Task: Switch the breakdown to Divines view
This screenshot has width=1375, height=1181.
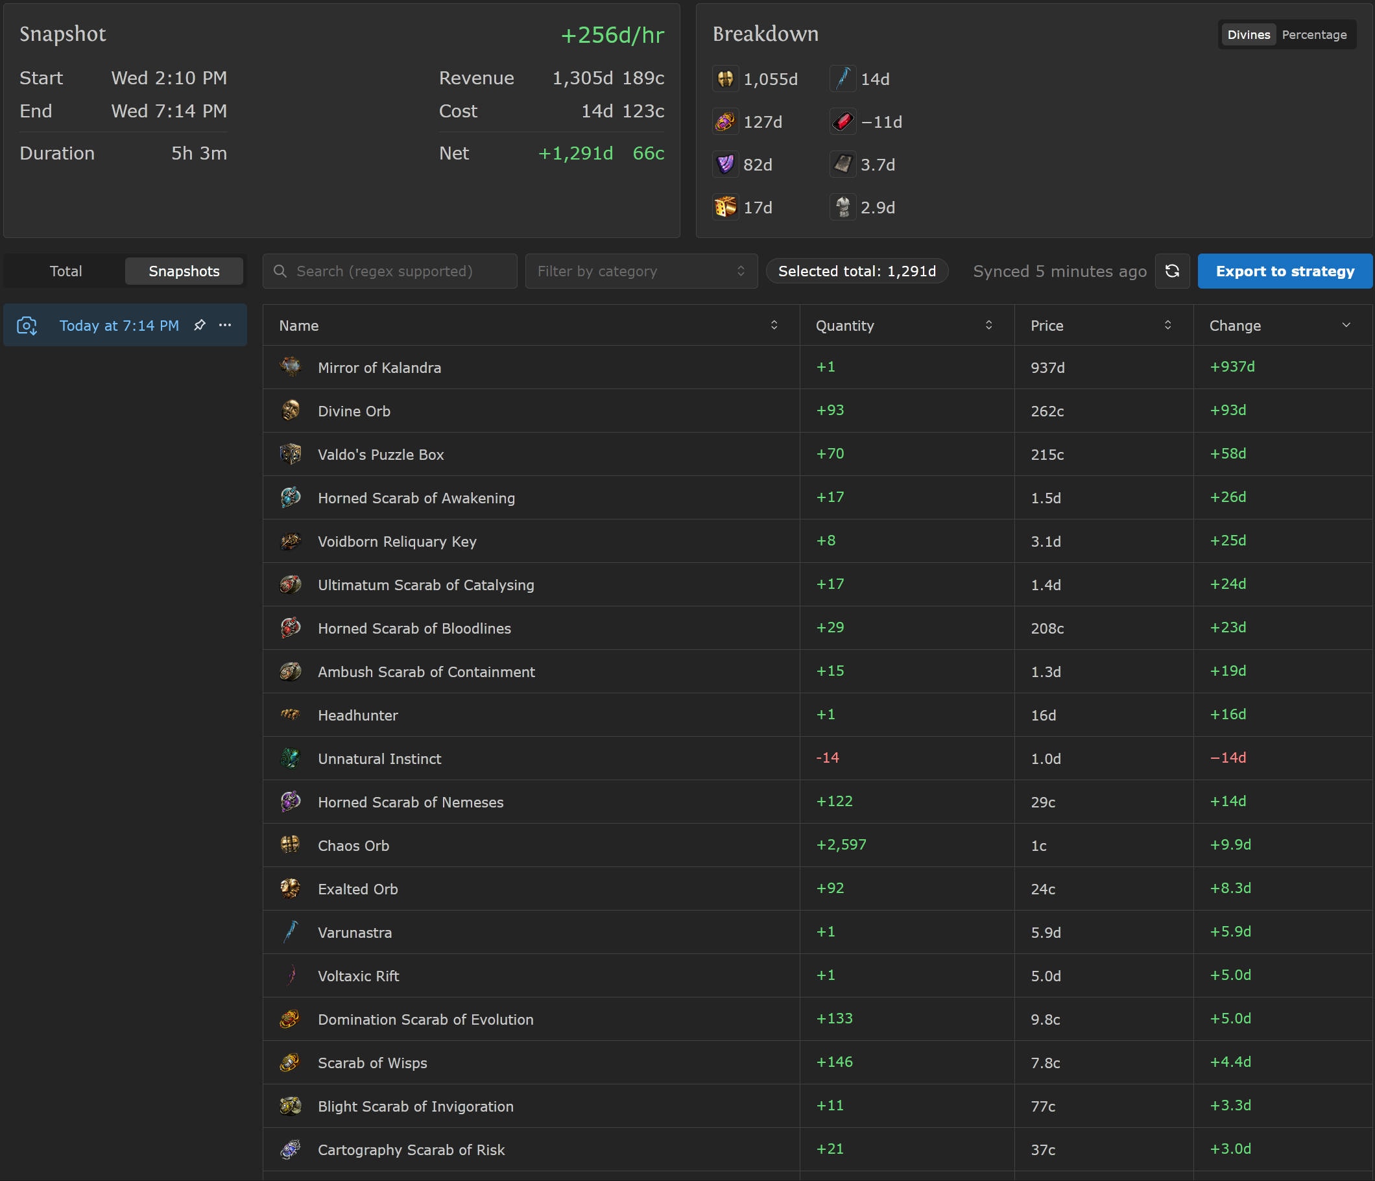Action: (x=1248, y=35)
